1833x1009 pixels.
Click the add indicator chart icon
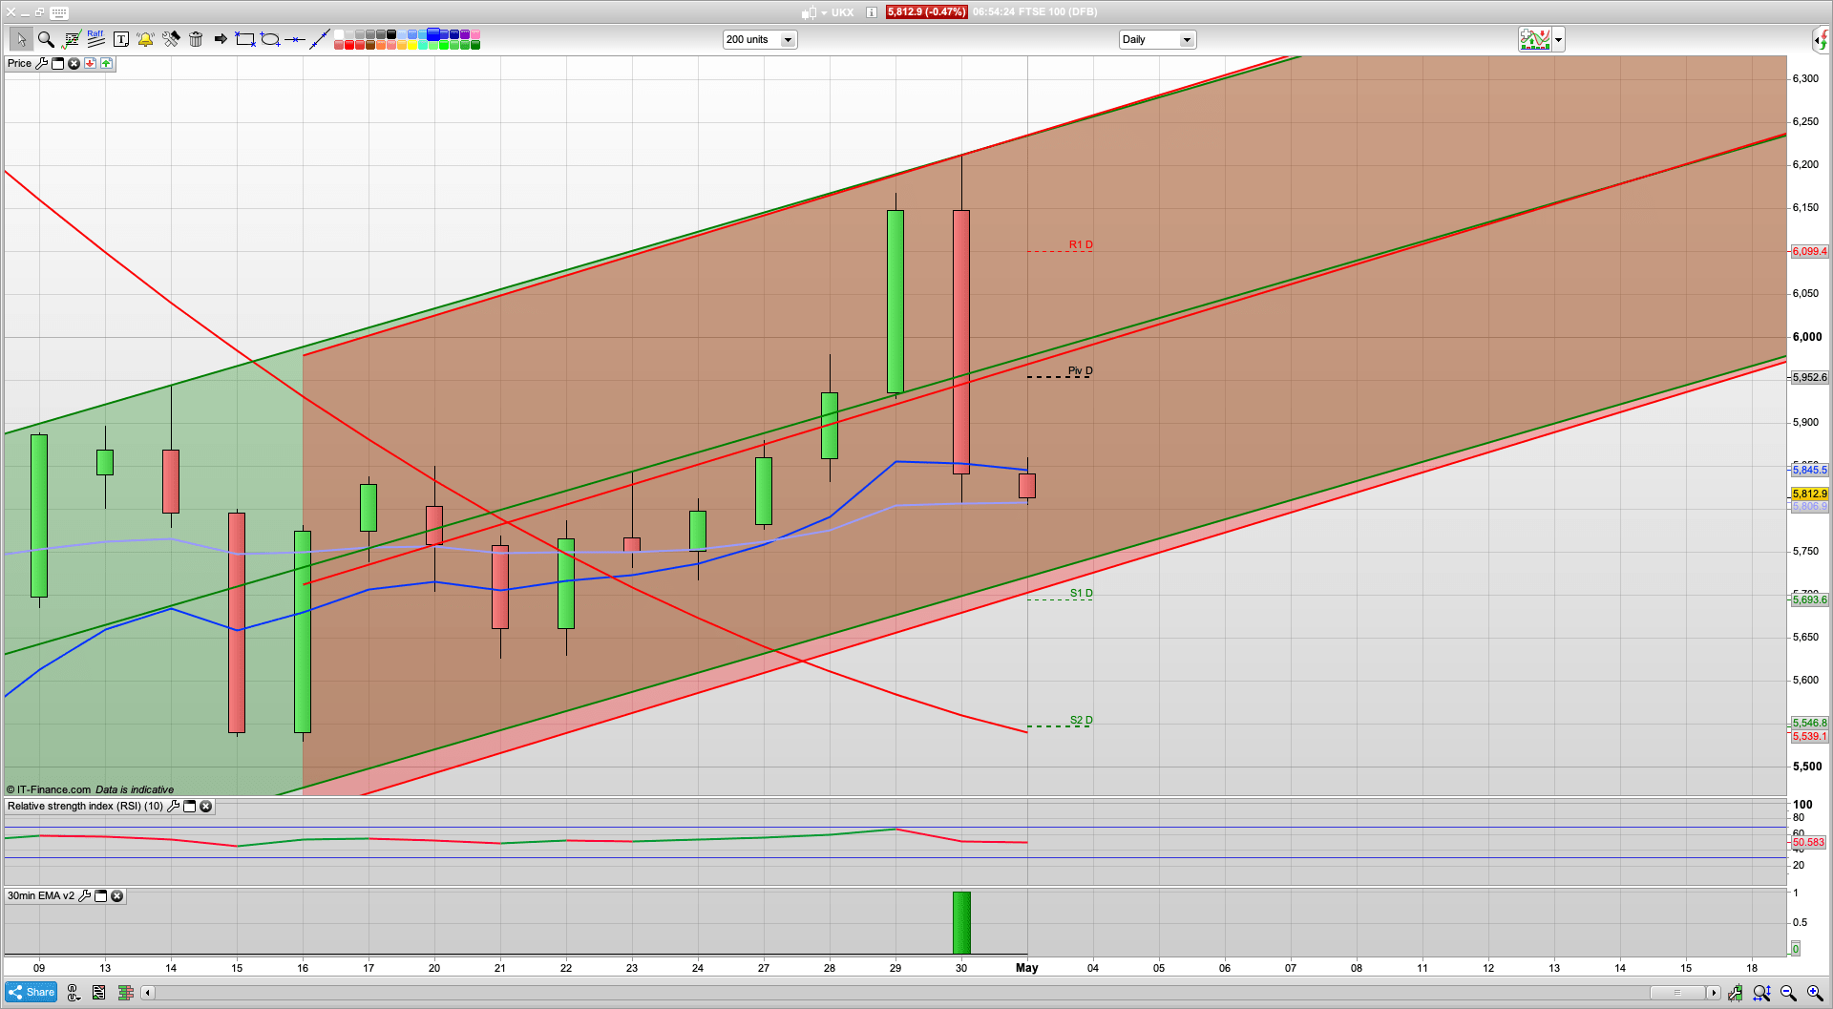1535,39
